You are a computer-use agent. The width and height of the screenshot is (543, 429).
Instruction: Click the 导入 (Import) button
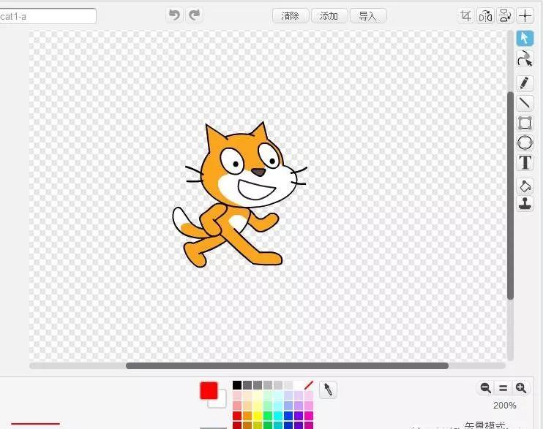coord(368,16)
